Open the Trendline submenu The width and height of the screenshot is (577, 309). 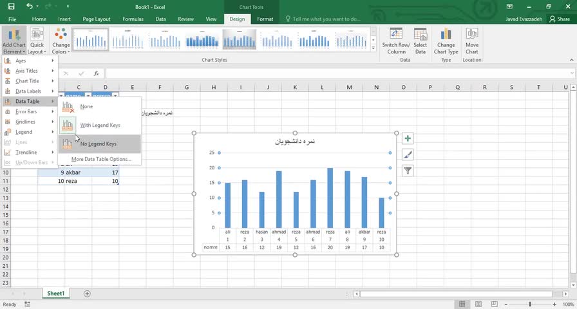[x=30, y=153]
